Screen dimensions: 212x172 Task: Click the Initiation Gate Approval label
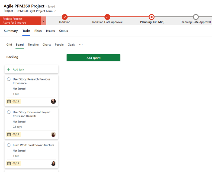click(107, 22)
